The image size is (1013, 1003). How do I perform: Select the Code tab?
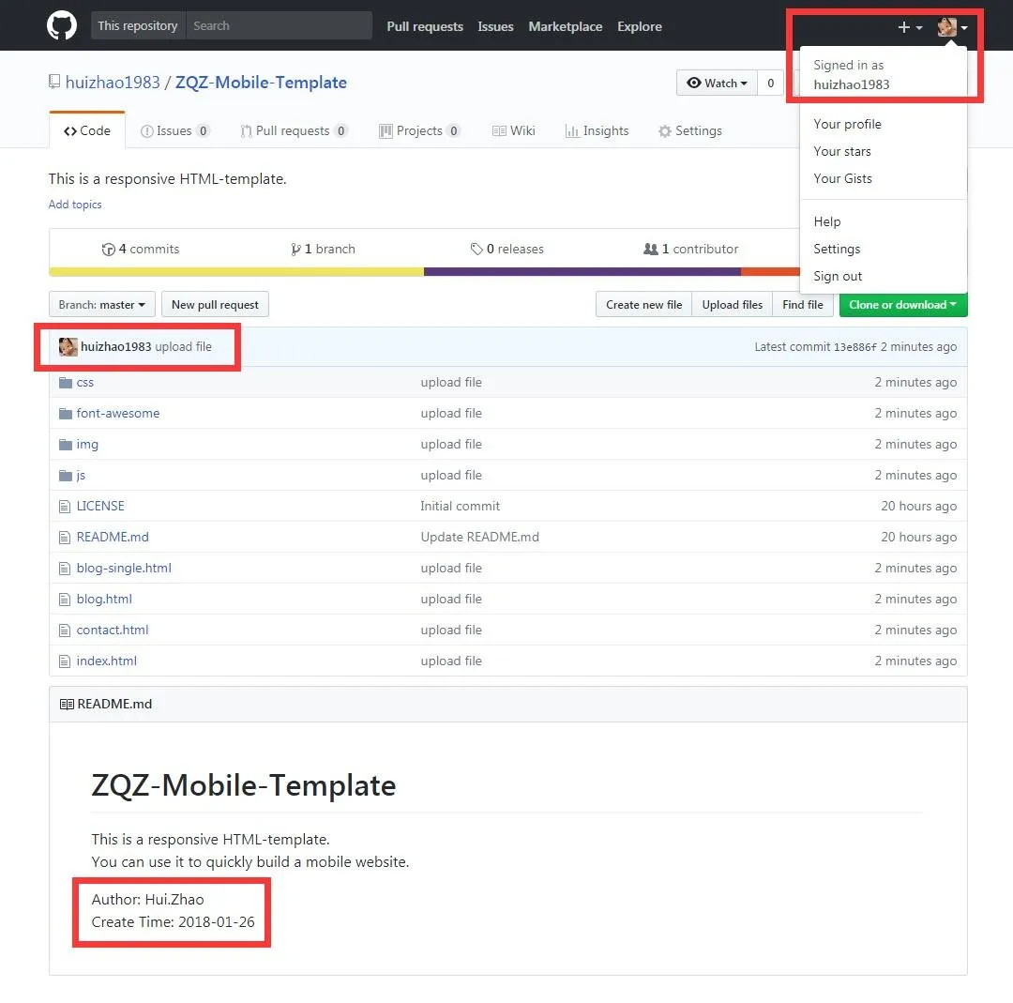(87, 130)
